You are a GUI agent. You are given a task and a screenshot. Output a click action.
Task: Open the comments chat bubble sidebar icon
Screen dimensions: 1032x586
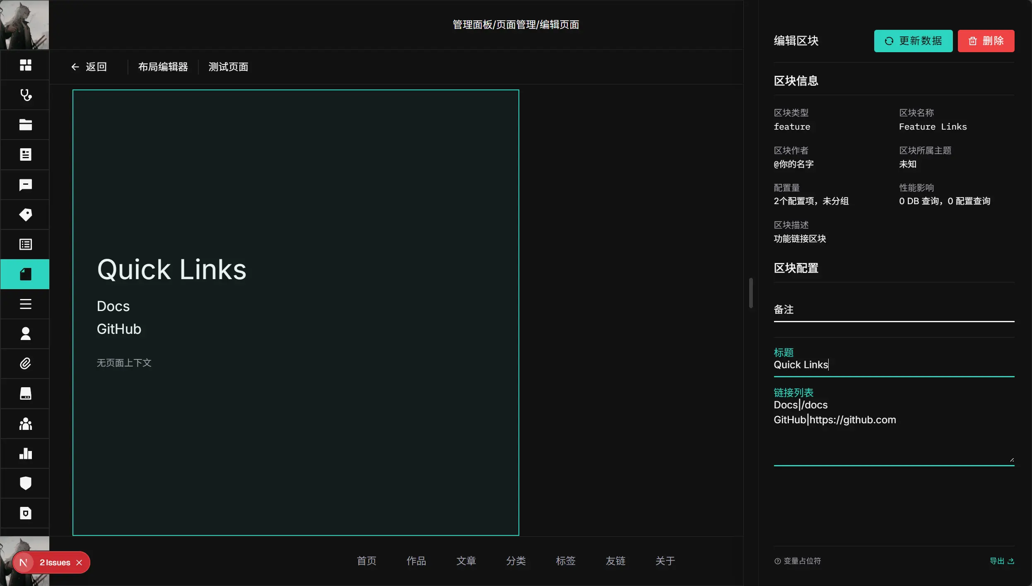25,185
